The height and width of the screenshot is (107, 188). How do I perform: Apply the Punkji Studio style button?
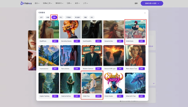[120, 96]
